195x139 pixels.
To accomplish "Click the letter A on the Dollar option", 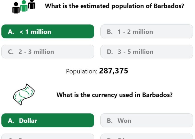I will tap(11, 121).
